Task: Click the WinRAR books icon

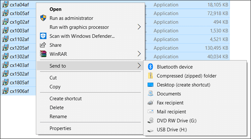Action: tap(43, 54)
